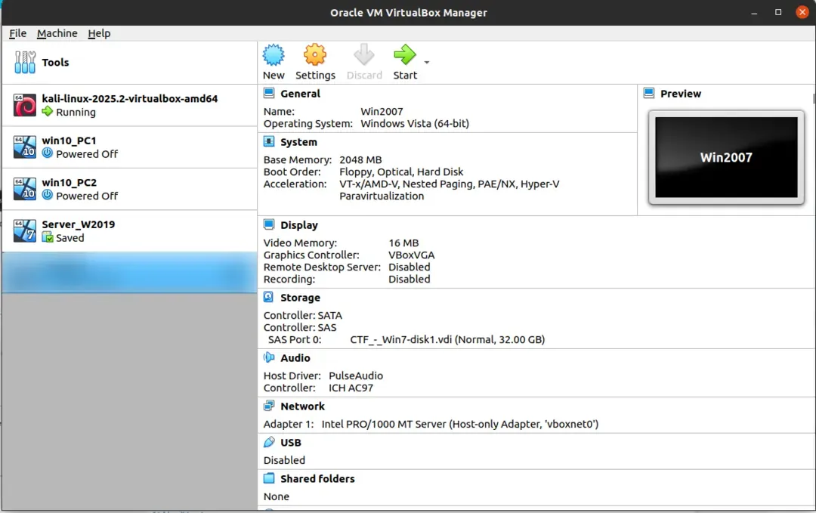Start the VM with the green arrow
Screen dimensions: 816x513
tap(404, 54)
